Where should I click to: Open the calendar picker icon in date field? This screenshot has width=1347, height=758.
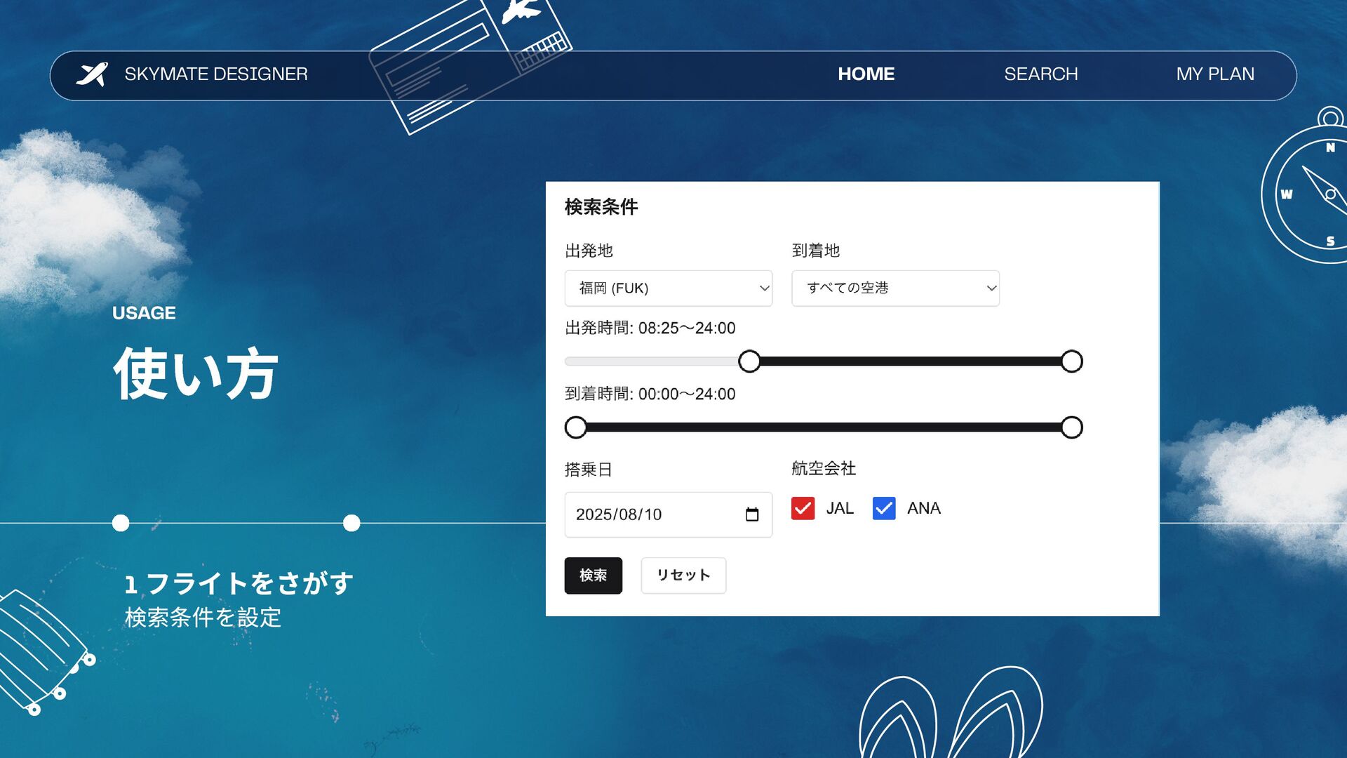[x=752, y=514]
